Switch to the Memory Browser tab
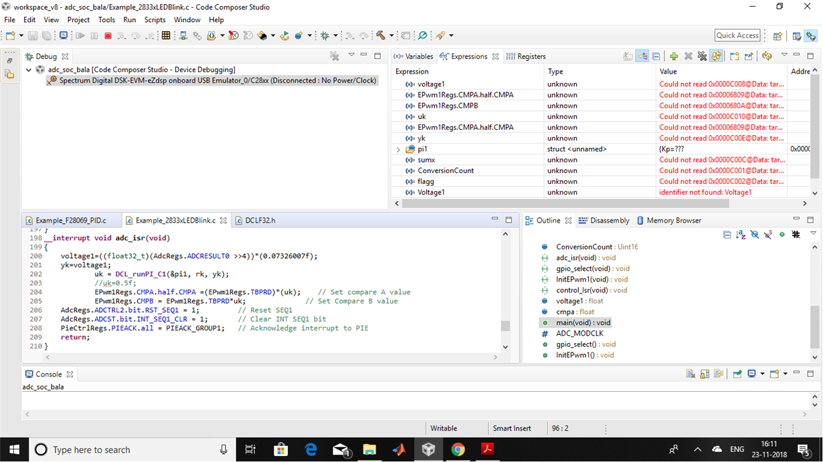 coord(668,220)
